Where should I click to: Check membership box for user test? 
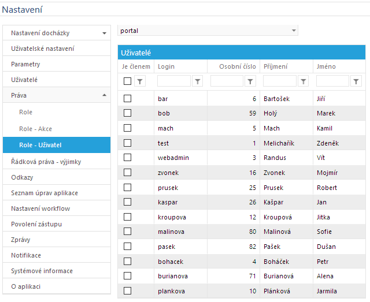(x=127, y=143)
